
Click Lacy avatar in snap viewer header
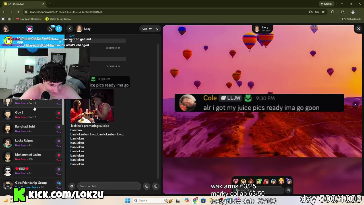tap(257, 28)
